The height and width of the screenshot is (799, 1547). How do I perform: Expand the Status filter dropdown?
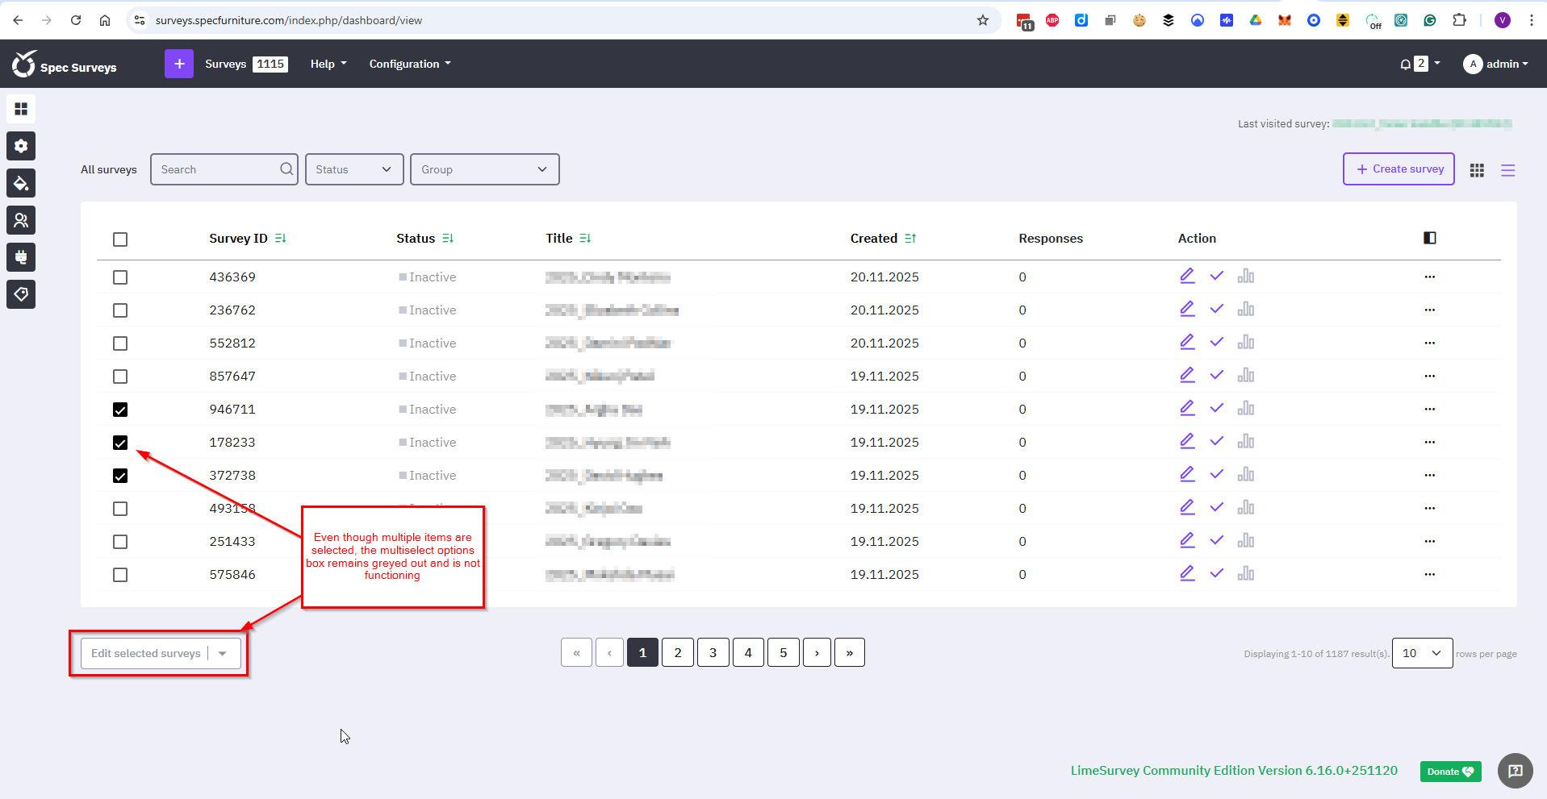(354, 169)
